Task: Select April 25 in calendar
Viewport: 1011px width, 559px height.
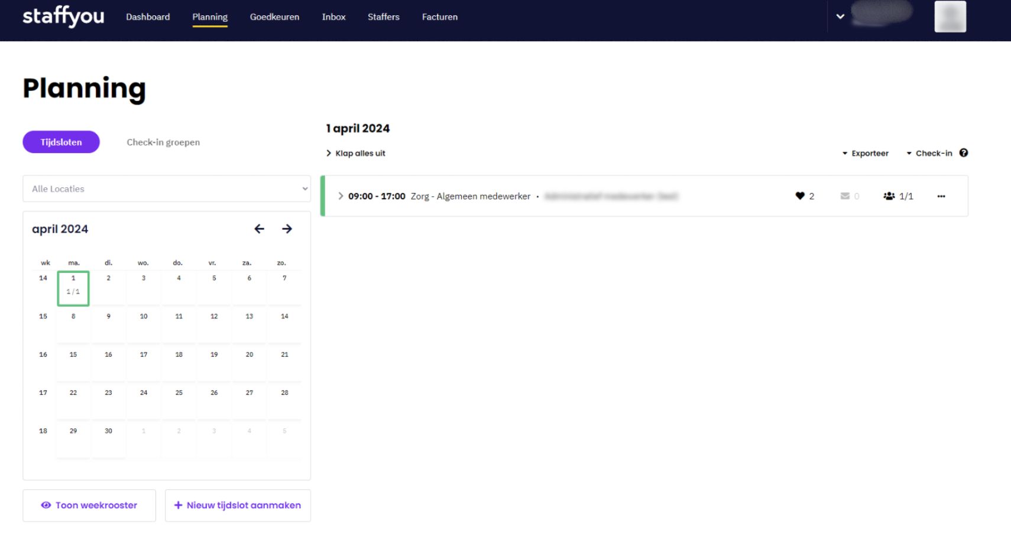Action: 179,402
